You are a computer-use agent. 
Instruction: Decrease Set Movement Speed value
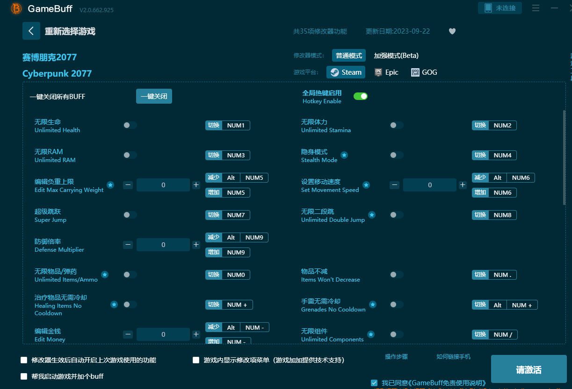[x=395, y=185]
